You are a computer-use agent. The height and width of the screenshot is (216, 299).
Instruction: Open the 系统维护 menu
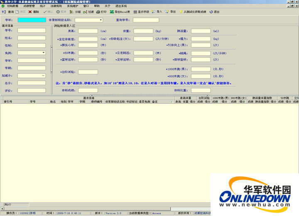72,6
